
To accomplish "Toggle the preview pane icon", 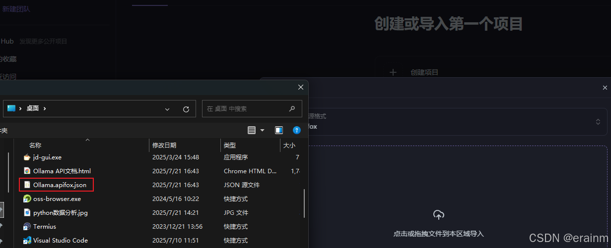I will [279, 130].
